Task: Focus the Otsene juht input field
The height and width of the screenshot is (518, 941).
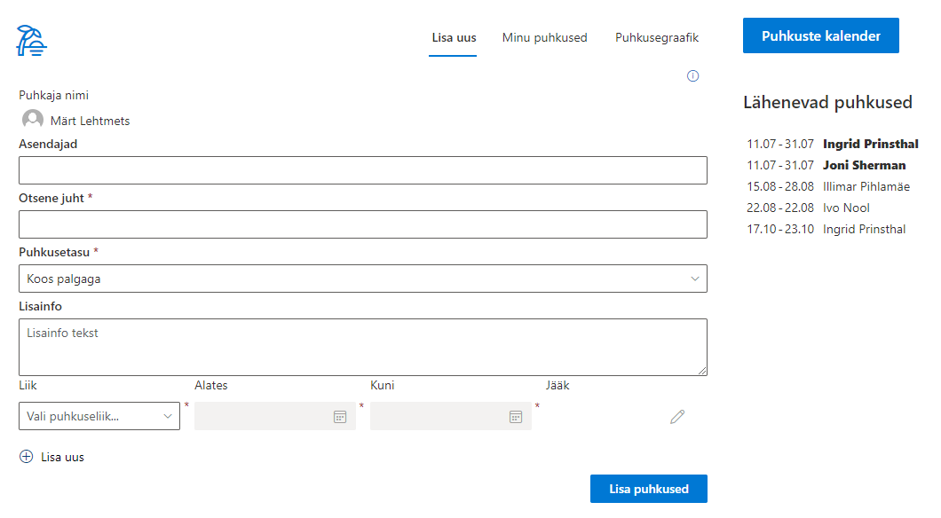Action: (x=362, y=224)
